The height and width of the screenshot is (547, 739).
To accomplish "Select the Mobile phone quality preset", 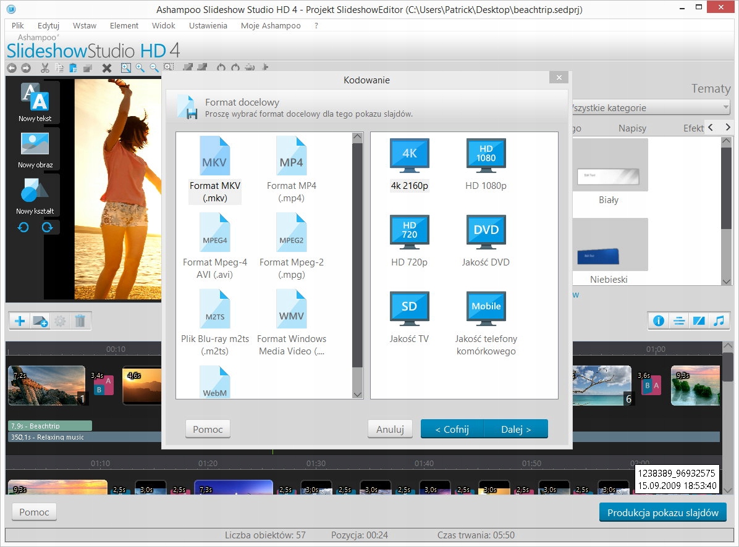I will (x=486, y=309).
